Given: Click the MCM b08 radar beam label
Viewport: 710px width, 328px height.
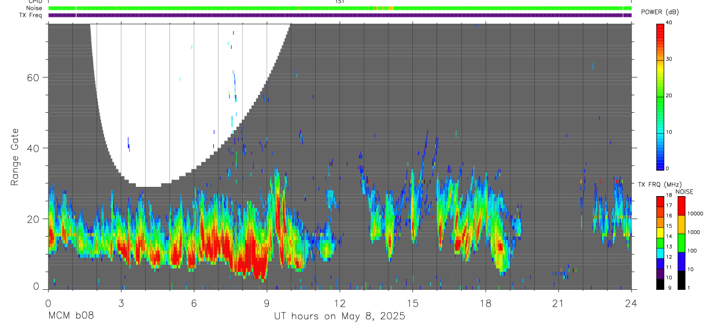Looking at the screenshot, I should (x=71, y=316).
